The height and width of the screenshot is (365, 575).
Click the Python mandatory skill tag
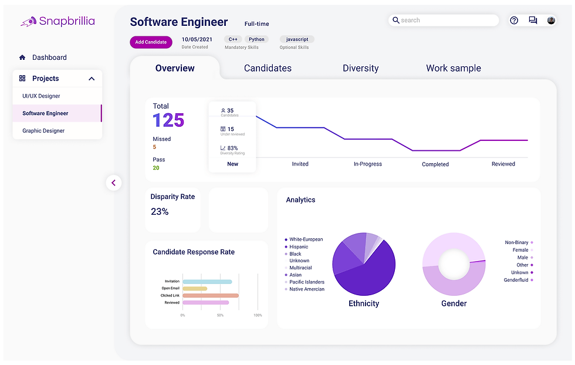click(x=256, y=39)
